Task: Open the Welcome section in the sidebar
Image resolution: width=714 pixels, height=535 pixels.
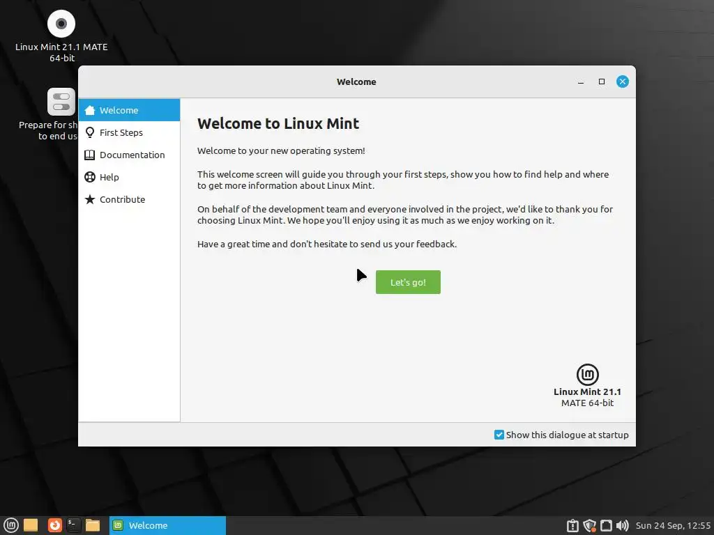Action: tap(129, 110)
